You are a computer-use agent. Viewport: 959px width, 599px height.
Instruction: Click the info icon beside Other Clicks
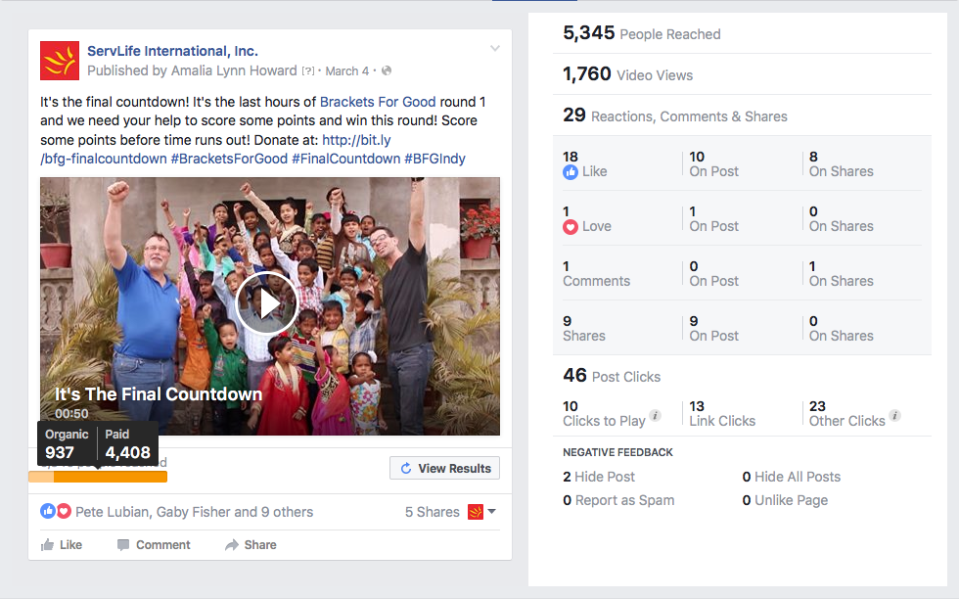(894, 416)
